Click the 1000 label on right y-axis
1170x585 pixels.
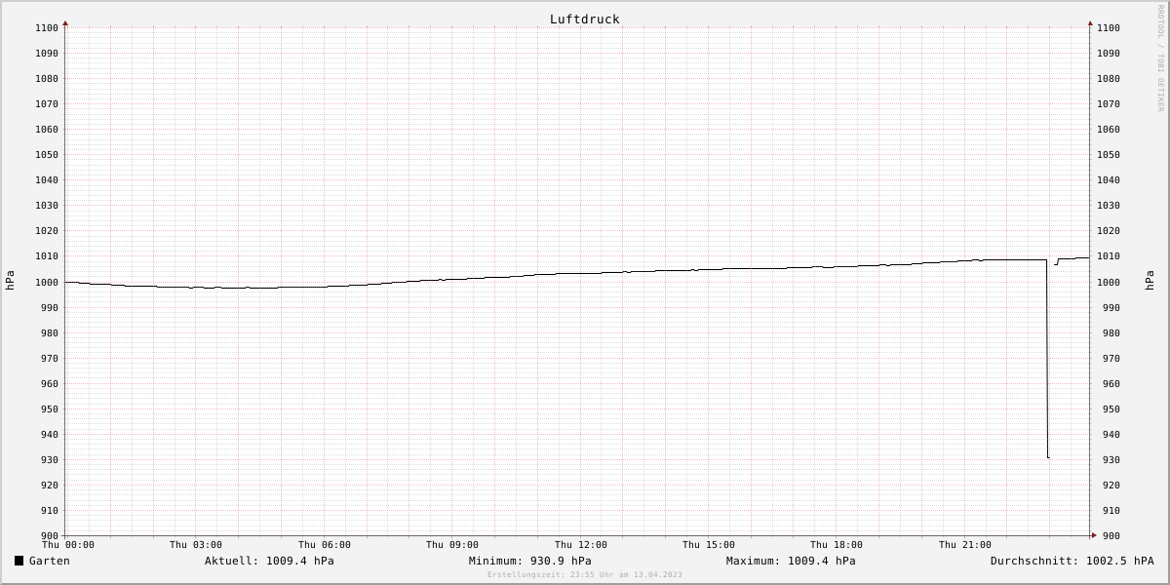pyautogui.click(x=1109, y=283)
